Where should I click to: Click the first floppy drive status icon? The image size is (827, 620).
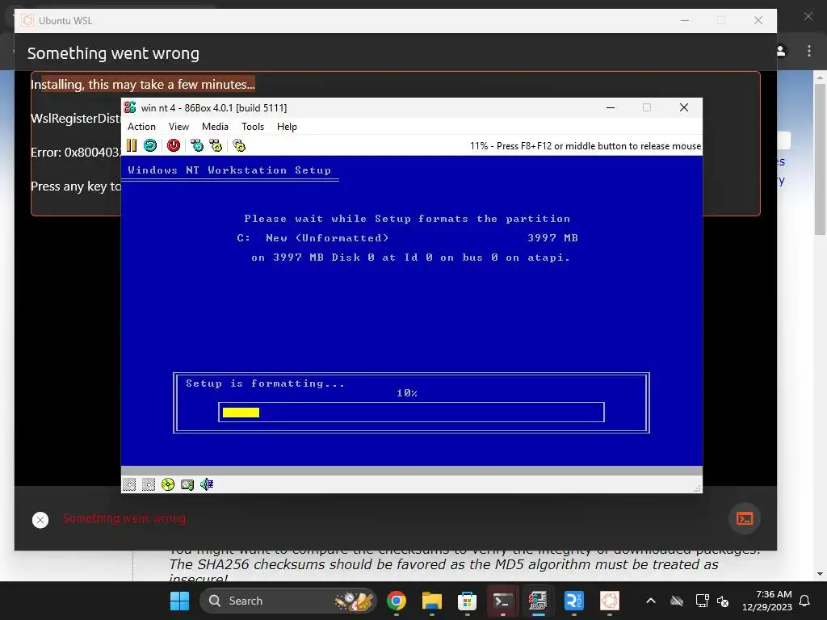tap(129, 484)
